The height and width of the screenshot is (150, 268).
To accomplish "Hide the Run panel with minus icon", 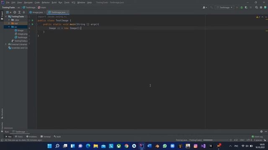I will [x=266, y=132].
